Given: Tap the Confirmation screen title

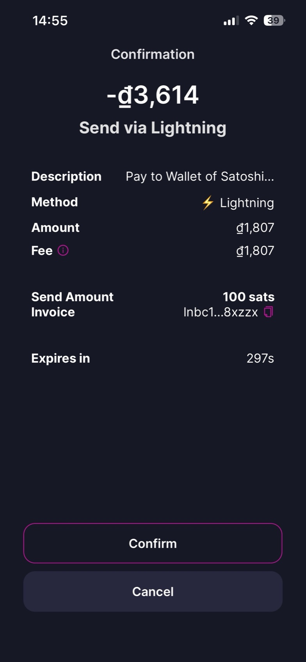Looking at the screenshot, I should (x=153, y=54).
